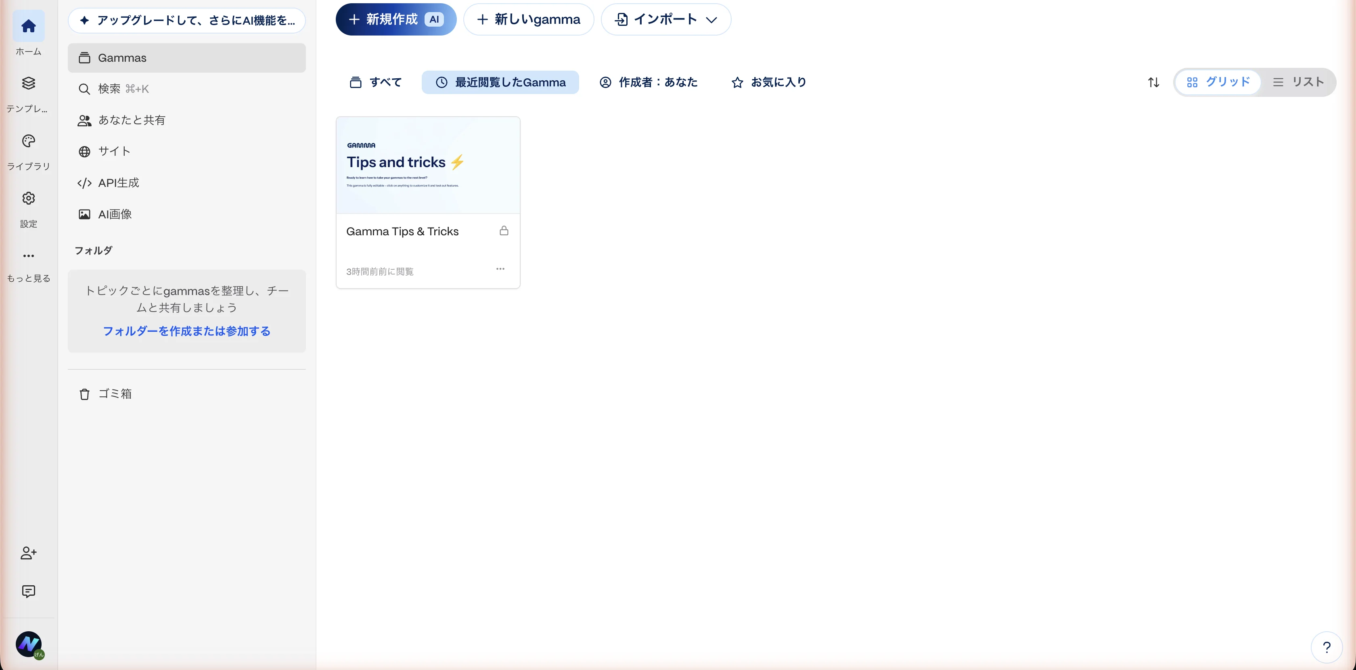The height and width of the screenshot is (670, 1356).
Task: Select Gammas in the sidebar
Action: [186, 58]
